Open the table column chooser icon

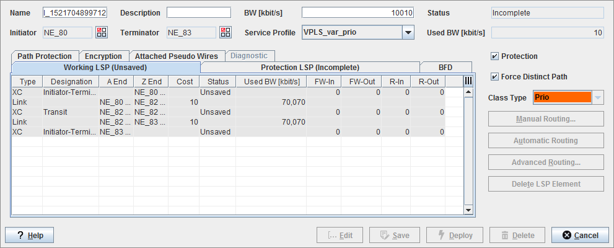tap(468, 81)
